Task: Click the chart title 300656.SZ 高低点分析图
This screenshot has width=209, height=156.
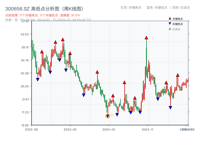Action: [x=44, y=9]
